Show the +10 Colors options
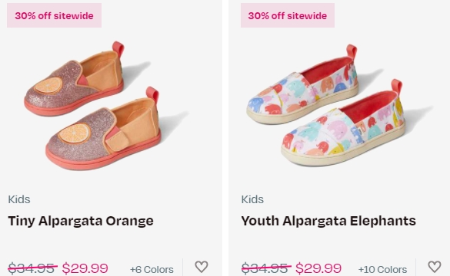Image resolution: width=450 pixels, height=276 pixels. (x=382, y=269)
